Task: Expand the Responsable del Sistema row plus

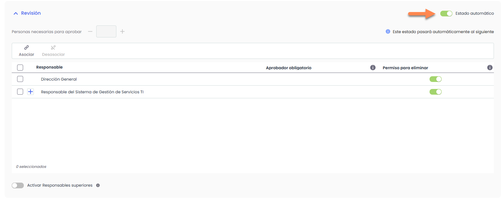Action: [x=31, y=92]
